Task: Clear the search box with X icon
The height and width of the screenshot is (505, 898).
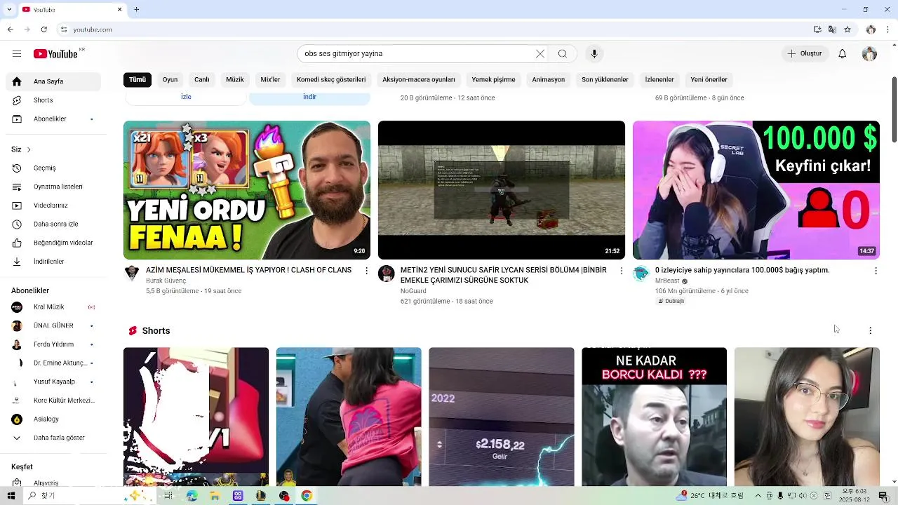Action: (540, 54)
